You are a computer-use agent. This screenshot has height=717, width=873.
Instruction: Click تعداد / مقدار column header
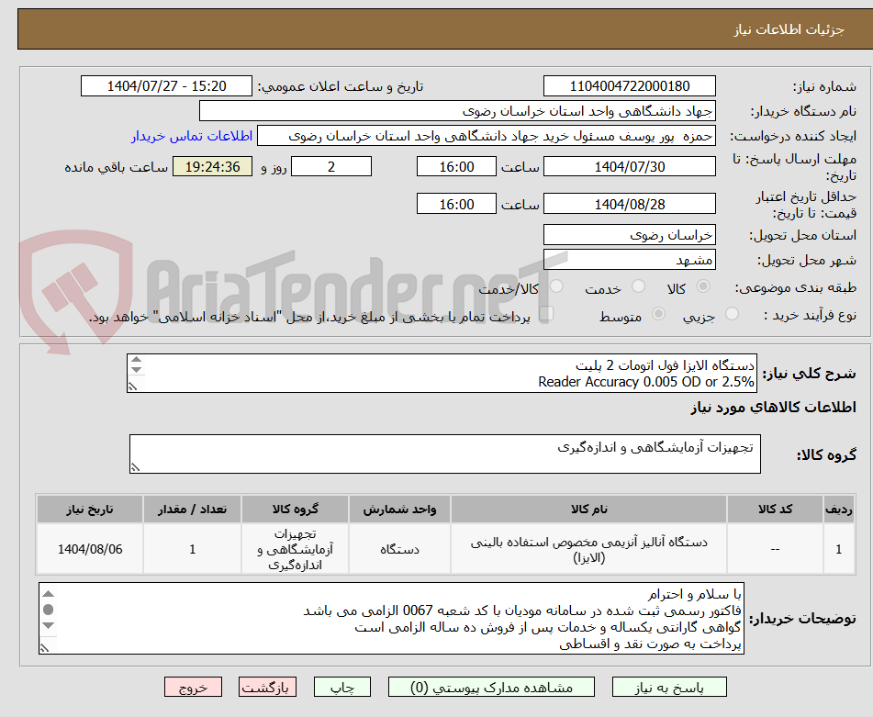(x=192, y=509)
